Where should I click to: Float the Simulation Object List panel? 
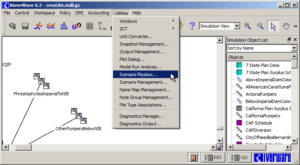click(289, 40)
